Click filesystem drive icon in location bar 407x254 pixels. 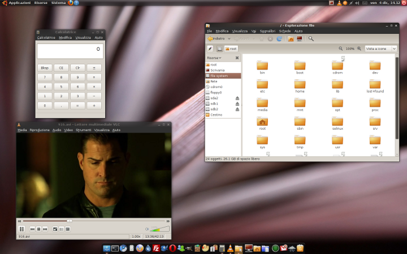219,49
